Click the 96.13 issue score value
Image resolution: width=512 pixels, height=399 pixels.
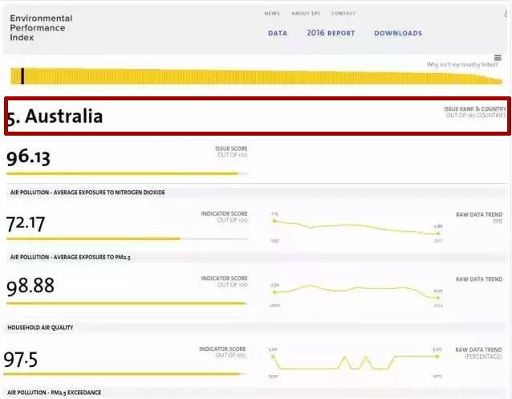pyautogui.click(x=28, y=157)
